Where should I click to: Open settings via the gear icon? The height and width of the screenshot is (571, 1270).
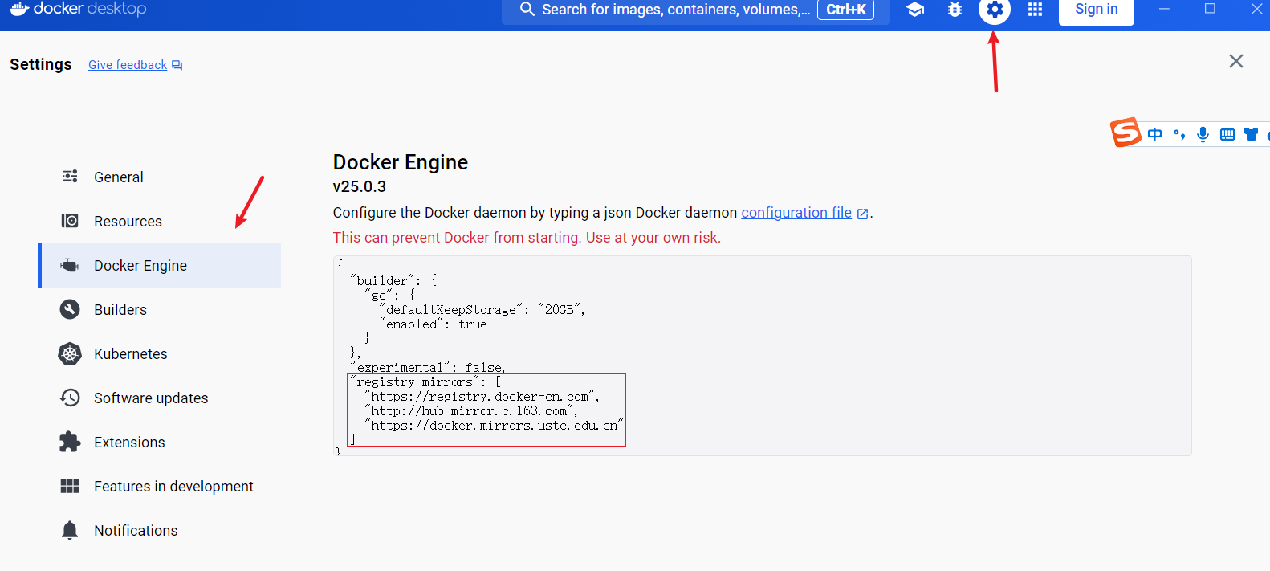click(995, 10)
